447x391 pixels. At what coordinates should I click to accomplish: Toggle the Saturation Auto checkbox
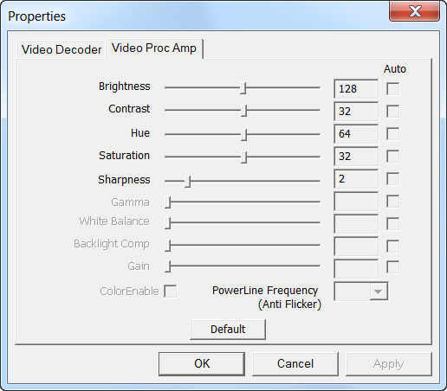393,157
